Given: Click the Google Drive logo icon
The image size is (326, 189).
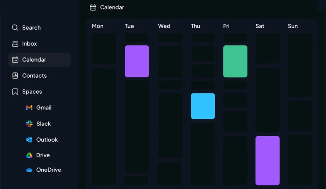Looking at the screenshot, I should (x=29, y=155).
